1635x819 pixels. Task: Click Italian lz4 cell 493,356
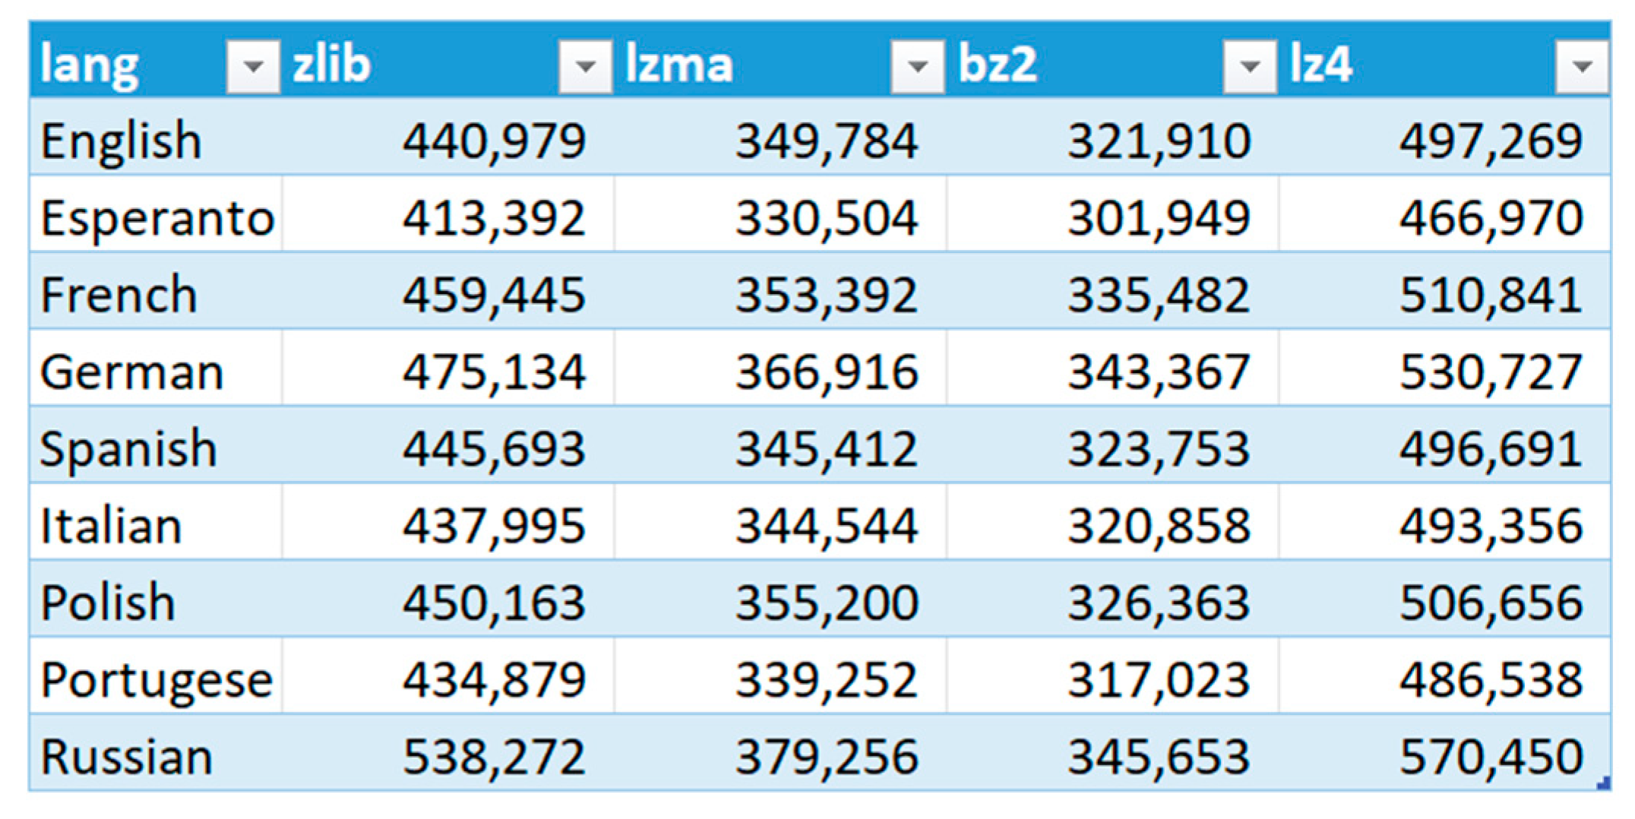1491,526
